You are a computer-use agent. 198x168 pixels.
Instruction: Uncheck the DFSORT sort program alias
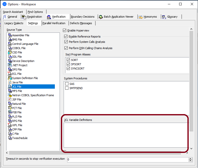[68, 64]
